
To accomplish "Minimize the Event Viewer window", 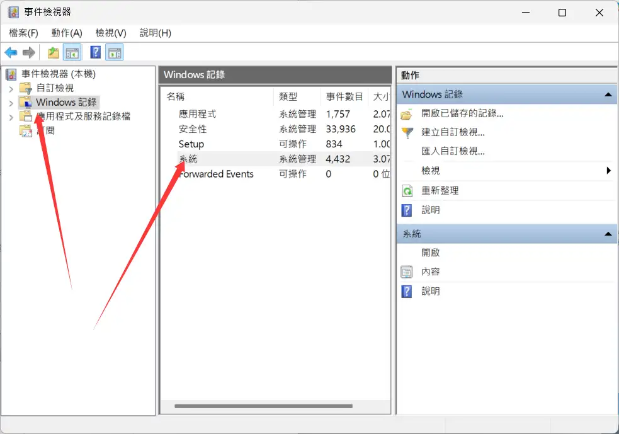I will pos(526,13).
